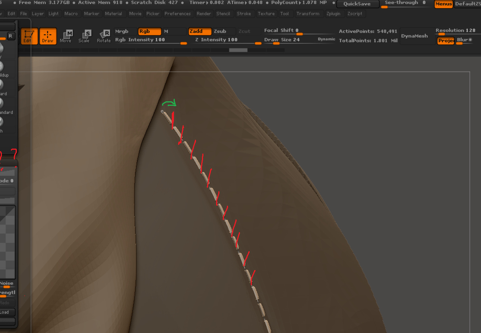Screen dimensions: 481x333
Task: Expand the Texture palette
Action: pos(266,14)
